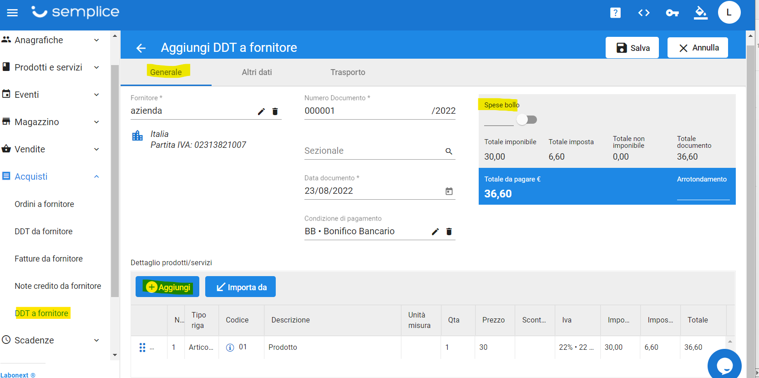Open Labonext link in footer
This screenshot has height=378, width=759.
(18, 375)
